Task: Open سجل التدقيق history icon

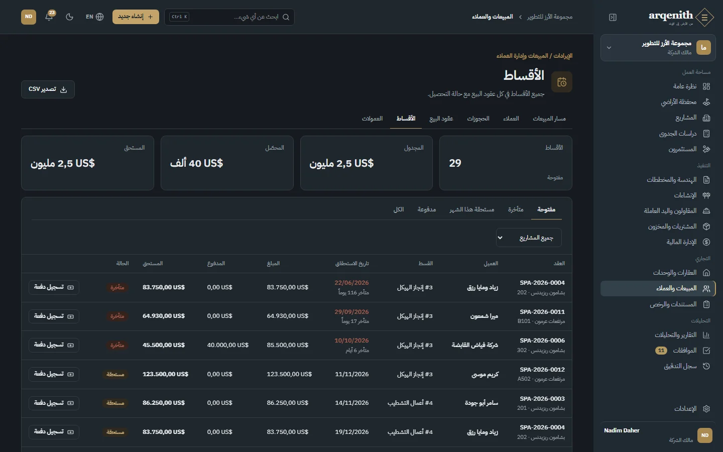Action: tap(706, 366)
